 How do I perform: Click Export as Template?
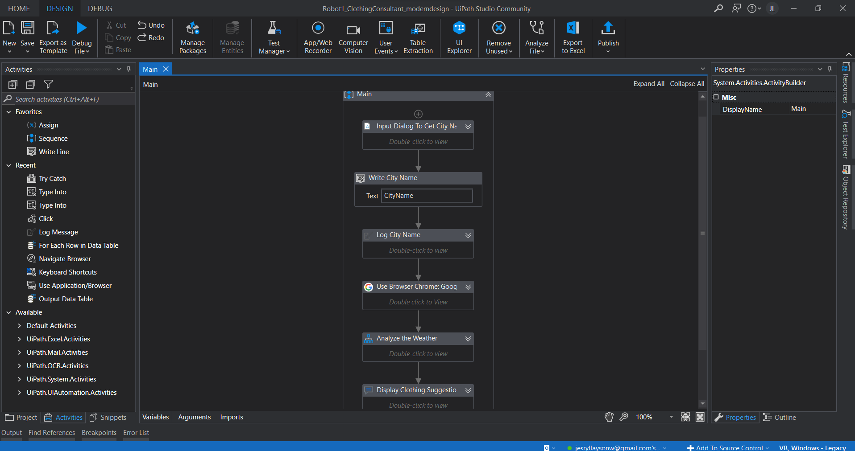click(53, 38)
